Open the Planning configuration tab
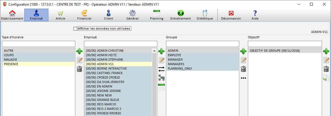 (157, 15)
